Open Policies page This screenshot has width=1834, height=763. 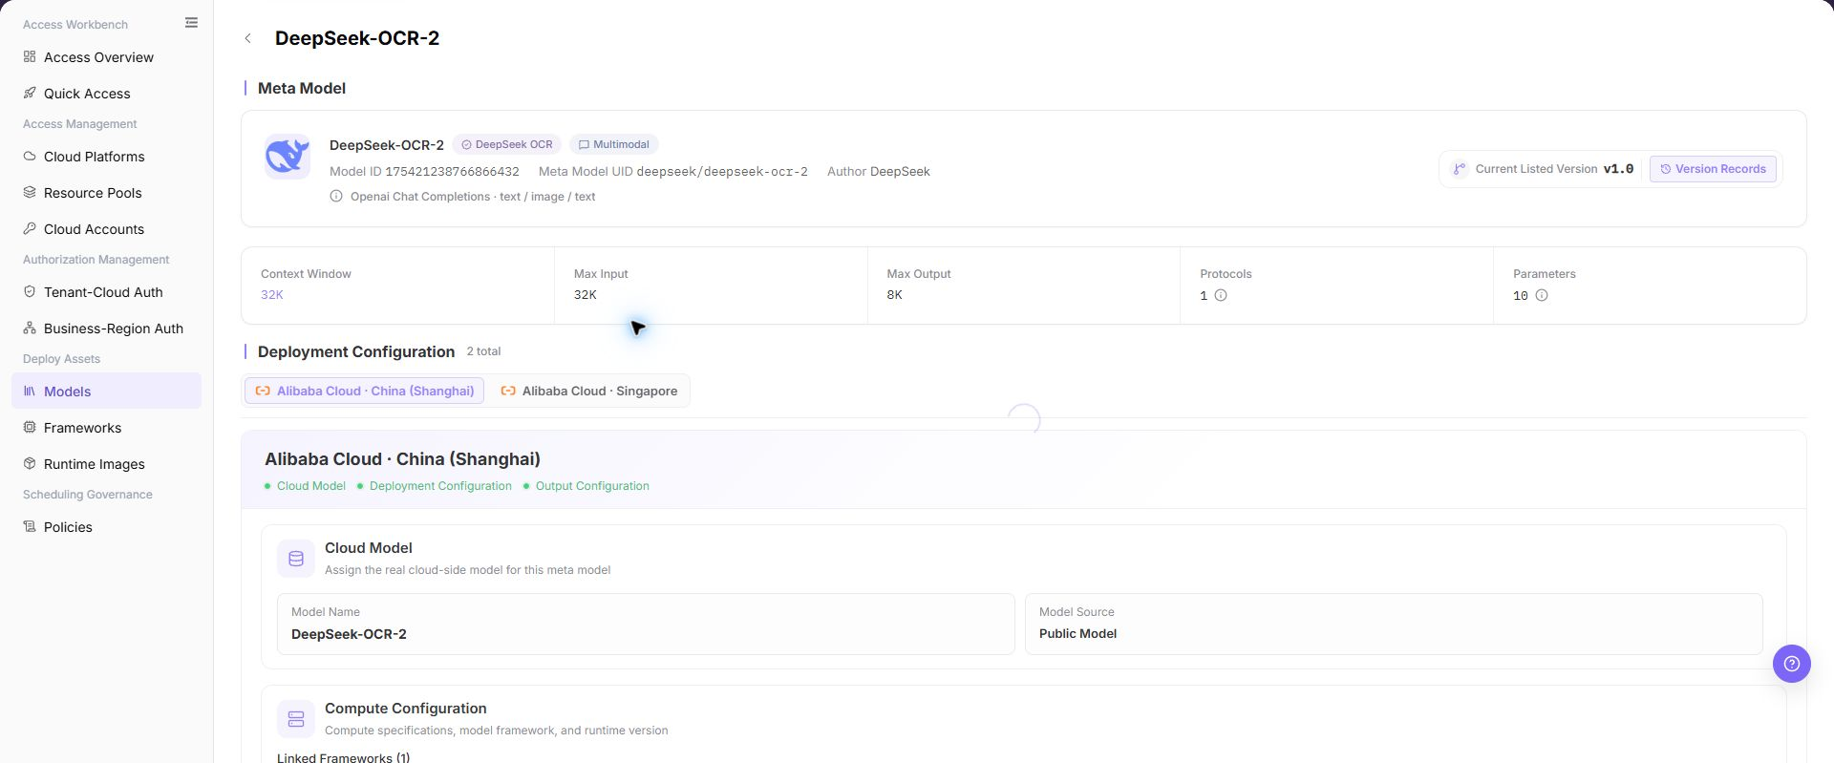106,527
